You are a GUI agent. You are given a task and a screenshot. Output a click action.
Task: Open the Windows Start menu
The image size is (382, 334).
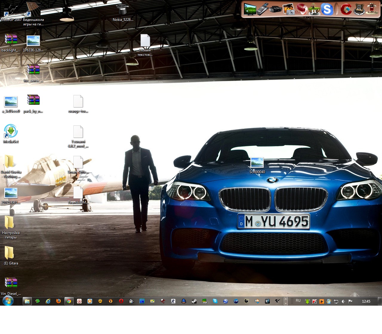pyautogui.click(x=8, y=301)
